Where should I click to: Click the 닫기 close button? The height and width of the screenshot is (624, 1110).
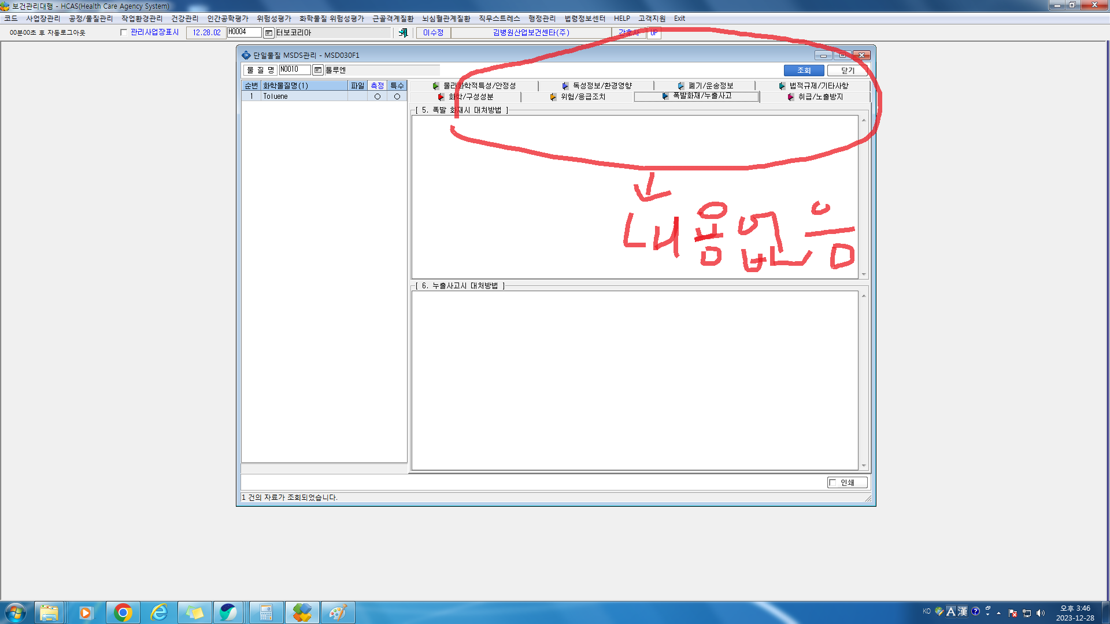pos(848,70)
